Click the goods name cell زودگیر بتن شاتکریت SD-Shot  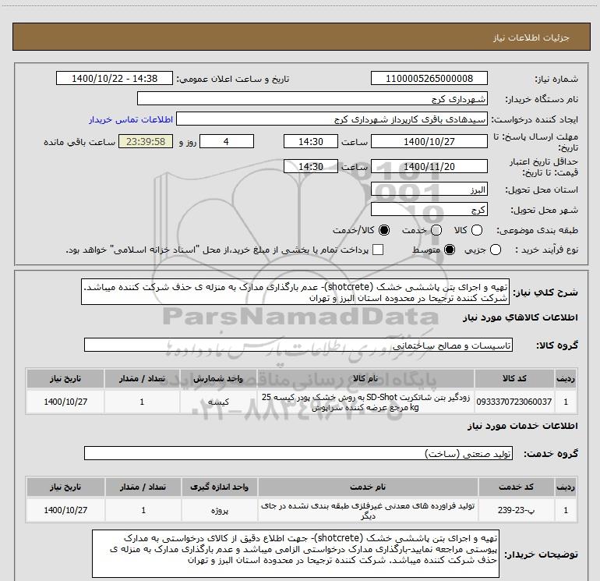click(365, 402)
